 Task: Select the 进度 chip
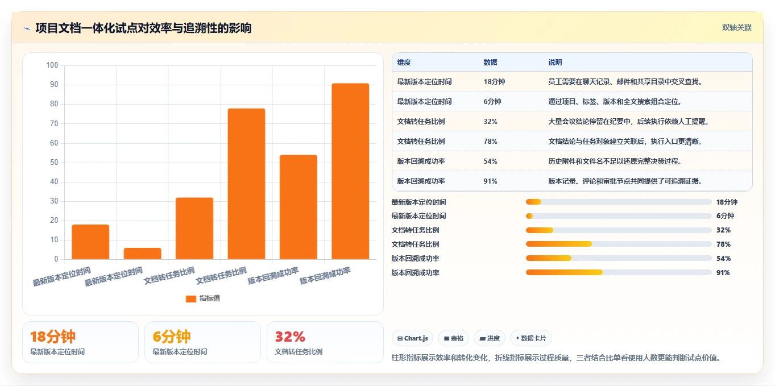click(x=489, y=338)
